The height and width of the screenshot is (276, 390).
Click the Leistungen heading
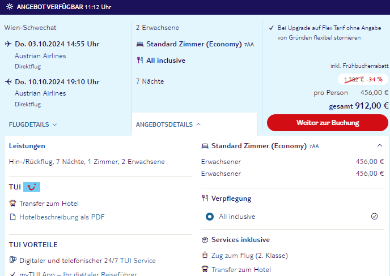click(27, 146)
